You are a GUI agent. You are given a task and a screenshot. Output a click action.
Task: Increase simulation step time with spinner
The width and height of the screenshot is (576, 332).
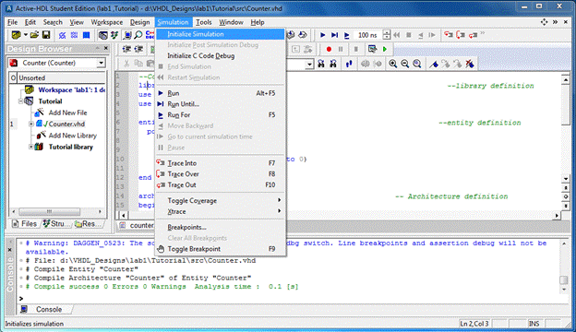click(386, 32)
